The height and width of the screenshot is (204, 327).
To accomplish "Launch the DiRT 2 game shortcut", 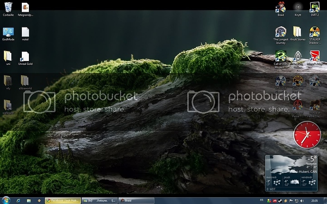I will 314,7.
